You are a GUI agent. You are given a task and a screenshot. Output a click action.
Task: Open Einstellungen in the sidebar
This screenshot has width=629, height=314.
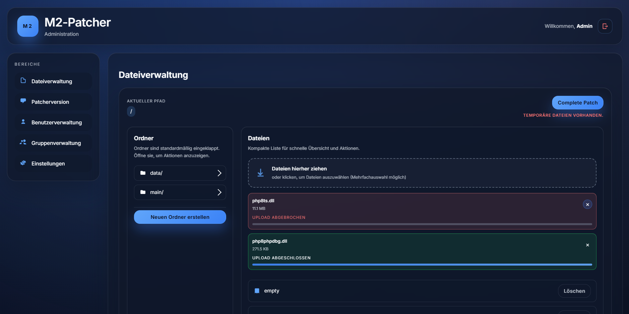coord(53,163)
